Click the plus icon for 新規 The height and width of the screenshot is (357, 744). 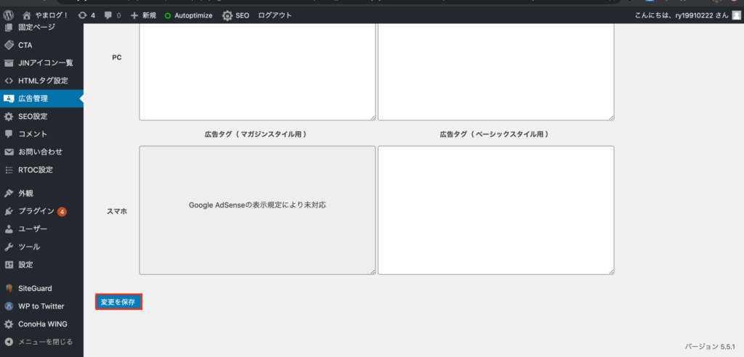click(x=134, y=15)
